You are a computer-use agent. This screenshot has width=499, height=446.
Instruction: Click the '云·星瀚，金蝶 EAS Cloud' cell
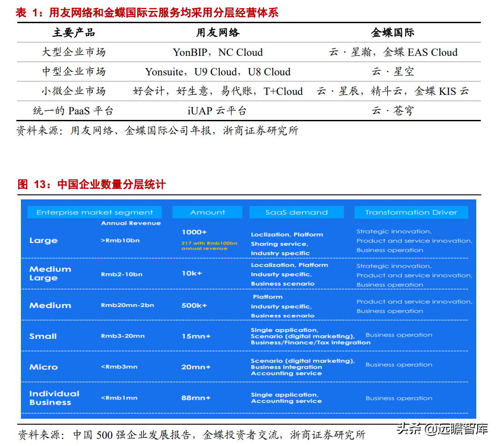[x=393, y=52]
